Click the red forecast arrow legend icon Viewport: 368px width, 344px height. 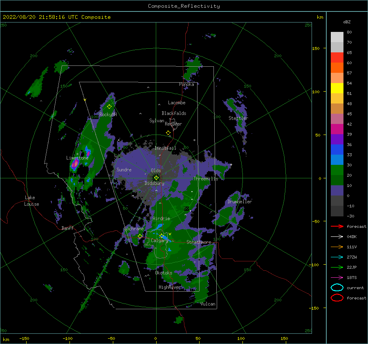337,226
